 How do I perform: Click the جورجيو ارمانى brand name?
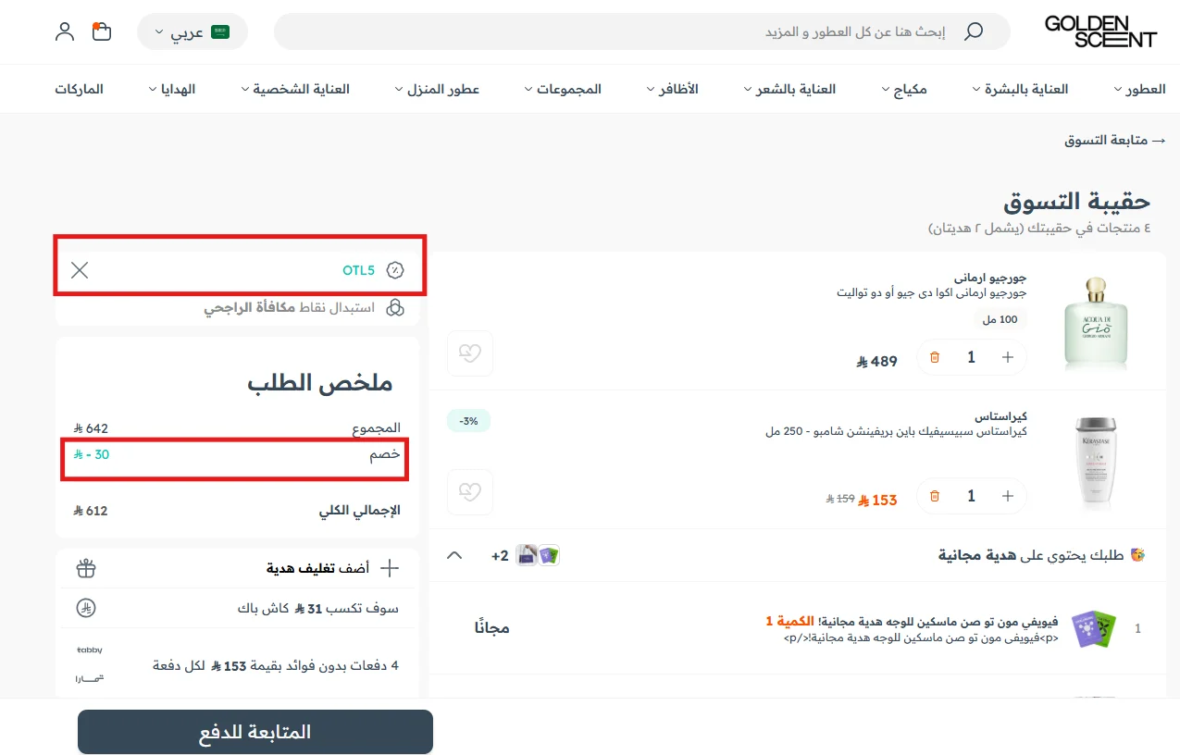[990, 277]
